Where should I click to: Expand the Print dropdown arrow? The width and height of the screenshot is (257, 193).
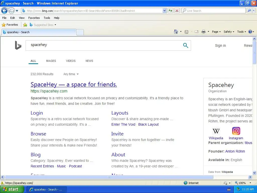(x=208, y=32)
